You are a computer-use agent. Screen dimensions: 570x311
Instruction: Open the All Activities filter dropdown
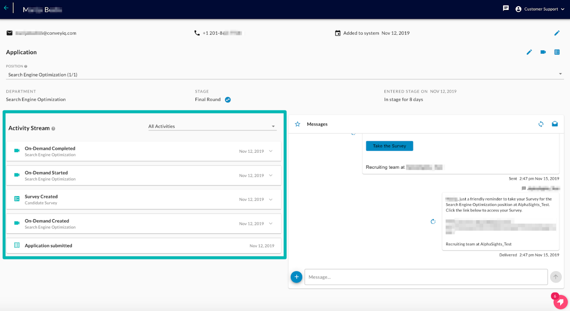pyautogui.click(x=212, y=126)
